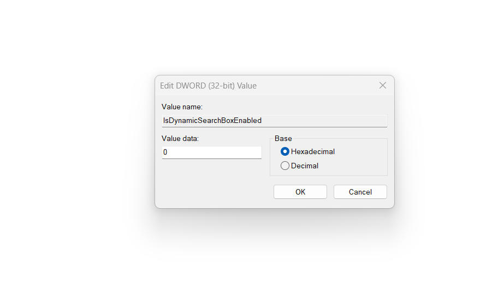Click the "Value data:" label
Image resolution: width=504 pixels, height=288 pixels.
tap(180, 139)
